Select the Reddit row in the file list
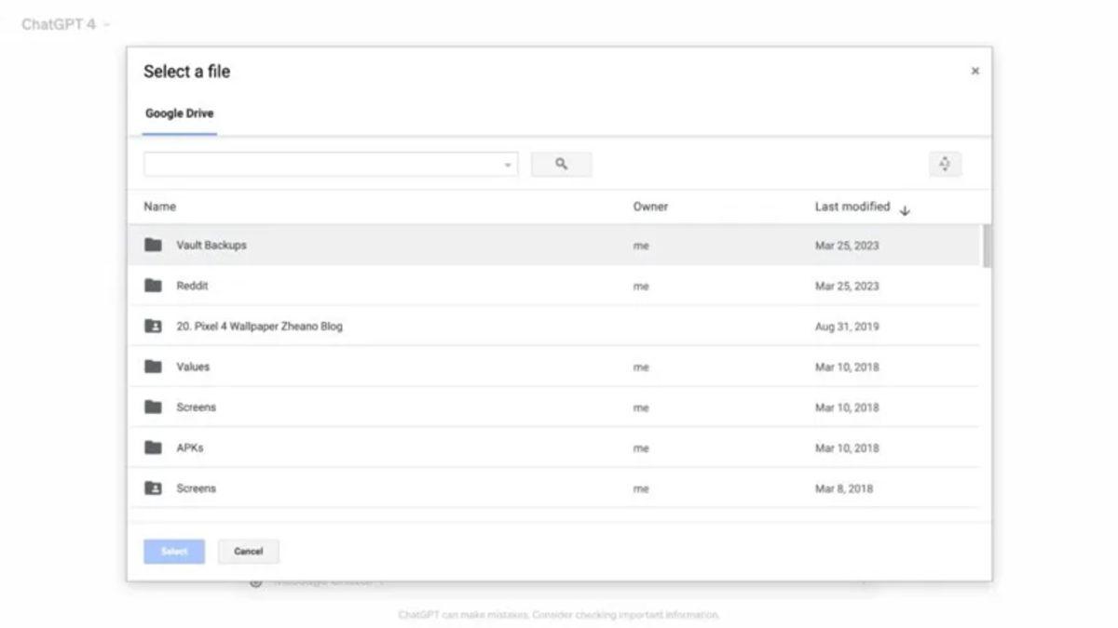 [x=373, y=286]
